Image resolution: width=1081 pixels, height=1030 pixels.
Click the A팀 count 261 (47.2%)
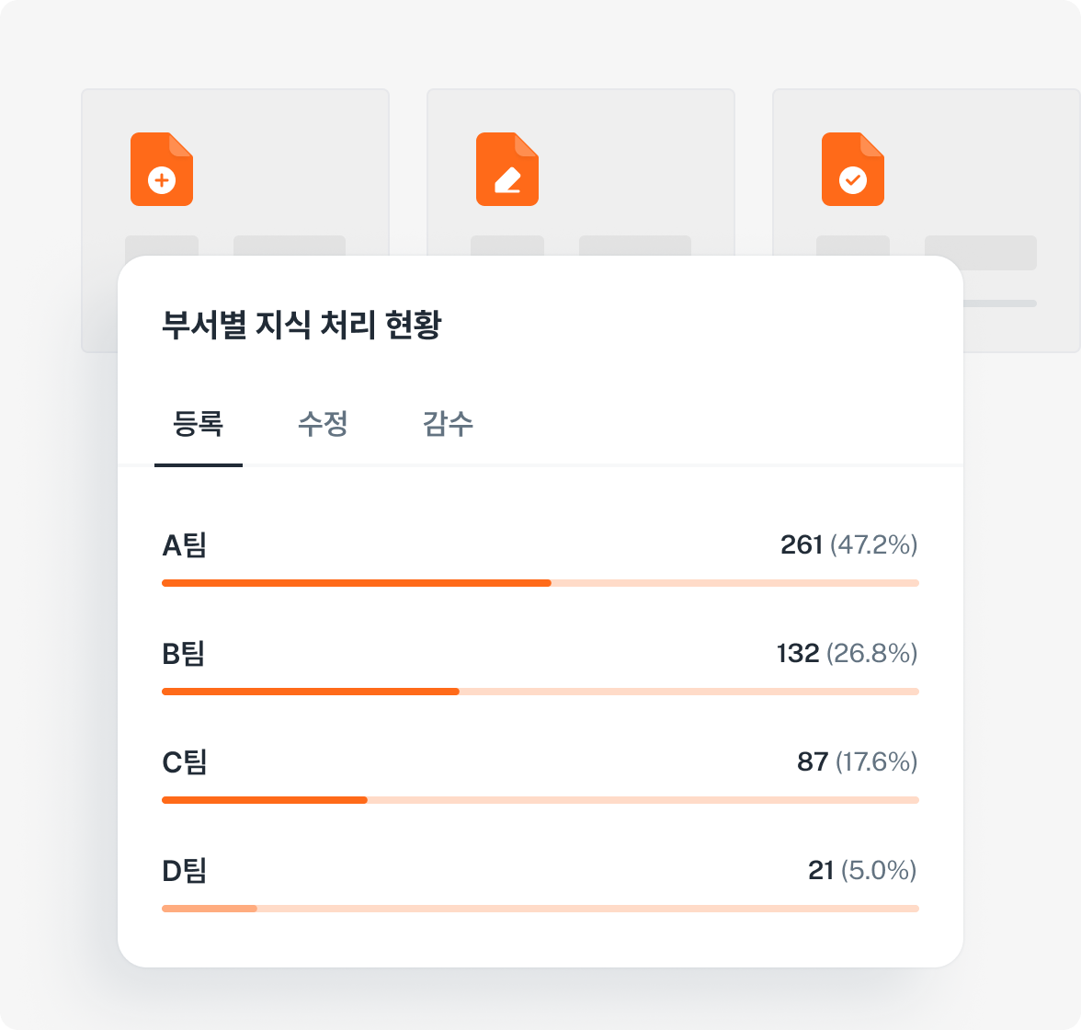848,545
